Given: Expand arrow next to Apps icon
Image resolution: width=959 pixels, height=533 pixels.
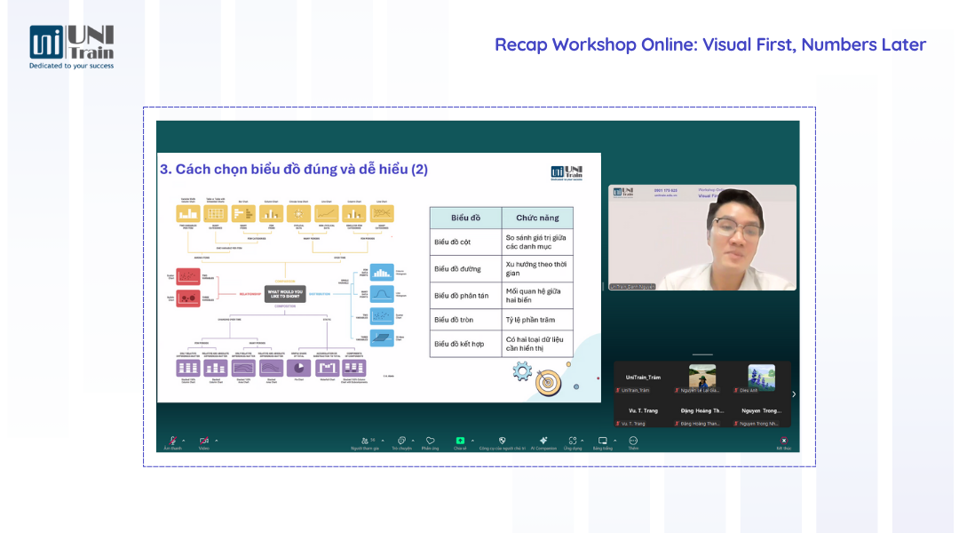Looking at the screenshot, I should tap(583, 441).
